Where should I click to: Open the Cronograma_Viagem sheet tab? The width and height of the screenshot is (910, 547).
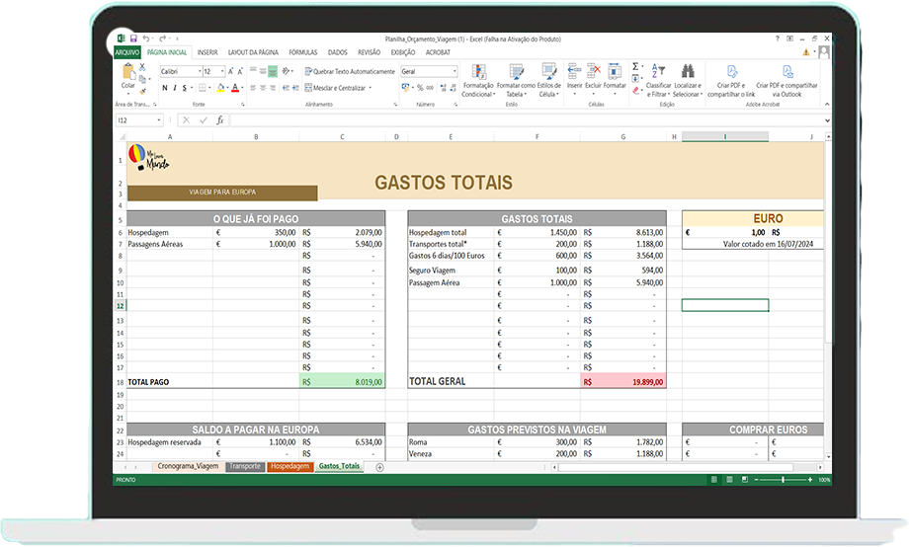coord(187,466)
